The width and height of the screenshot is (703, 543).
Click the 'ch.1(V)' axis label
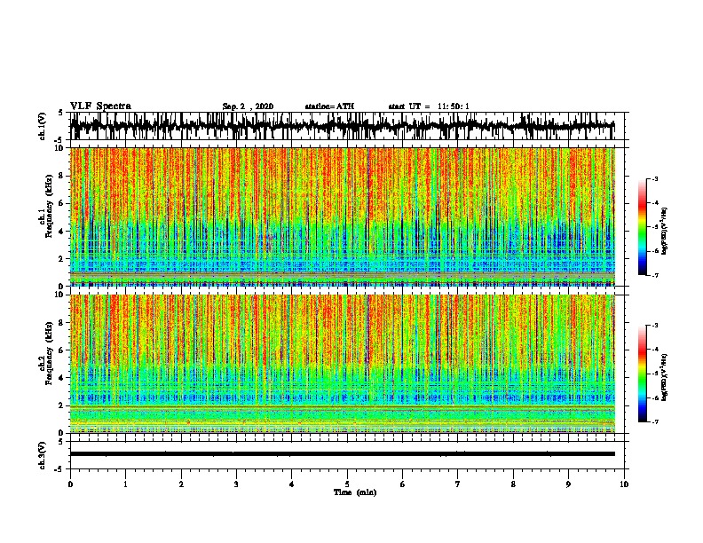[x=43, y=126]
